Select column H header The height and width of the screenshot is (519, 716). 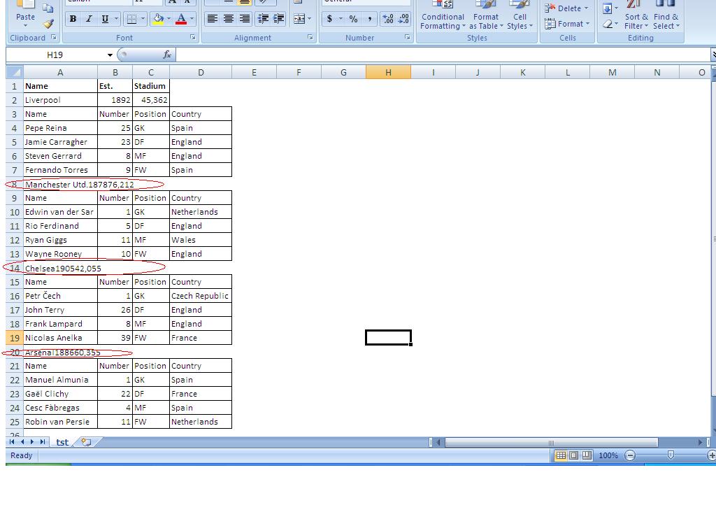(x=388, y=72)
